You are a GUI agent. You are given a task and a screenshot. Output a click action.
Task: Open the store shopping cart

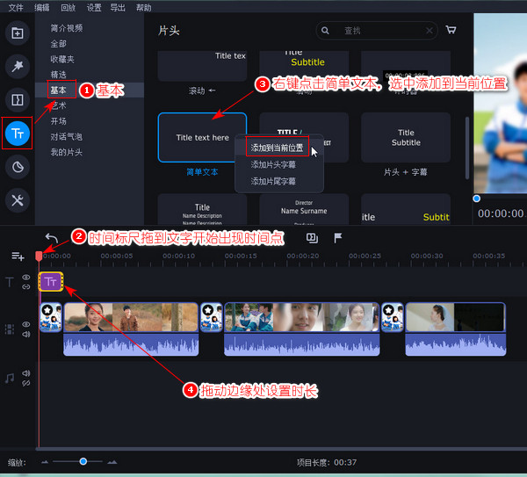point(451,30)
